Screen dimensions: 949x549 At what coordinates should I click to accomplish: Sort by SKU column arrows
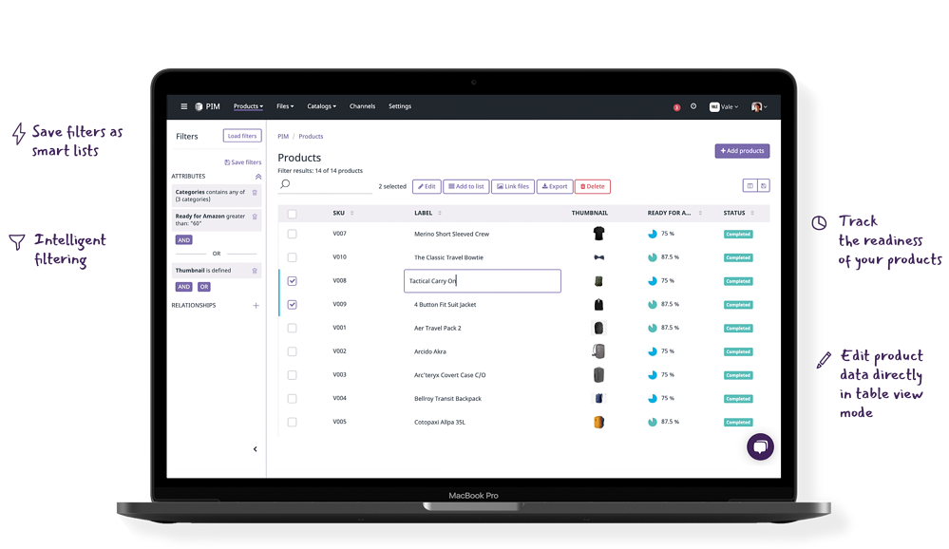(x=352, y=213)
